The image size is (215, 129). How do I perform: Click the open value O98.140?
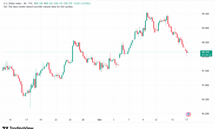(x=38, y=3)
